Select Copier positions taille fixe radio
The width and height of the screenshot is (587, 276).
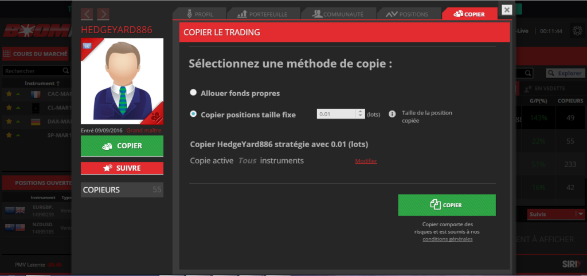pos(193,114)
